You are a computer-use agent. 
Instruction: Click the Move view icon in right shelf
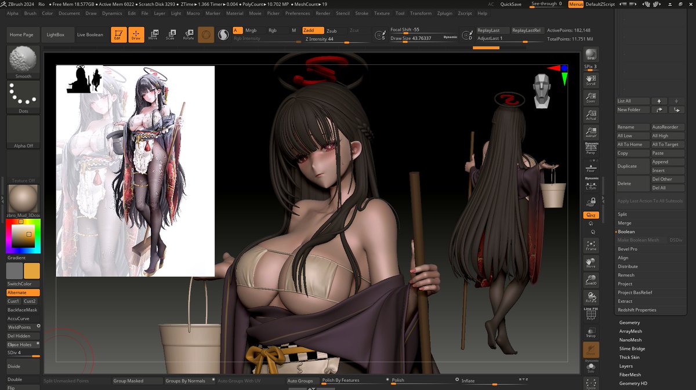tap(591, 263)
